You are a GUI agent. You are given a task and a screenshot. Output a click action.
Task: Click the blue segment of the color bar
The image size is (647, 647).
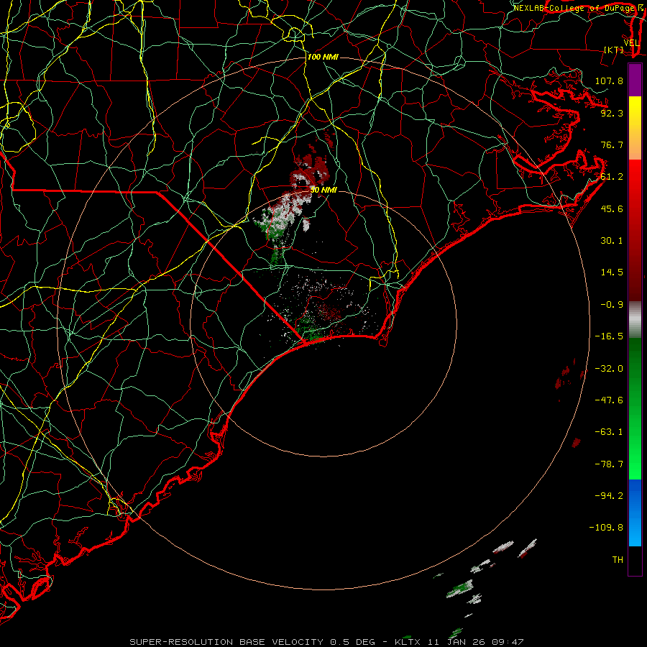click(635, 513)
